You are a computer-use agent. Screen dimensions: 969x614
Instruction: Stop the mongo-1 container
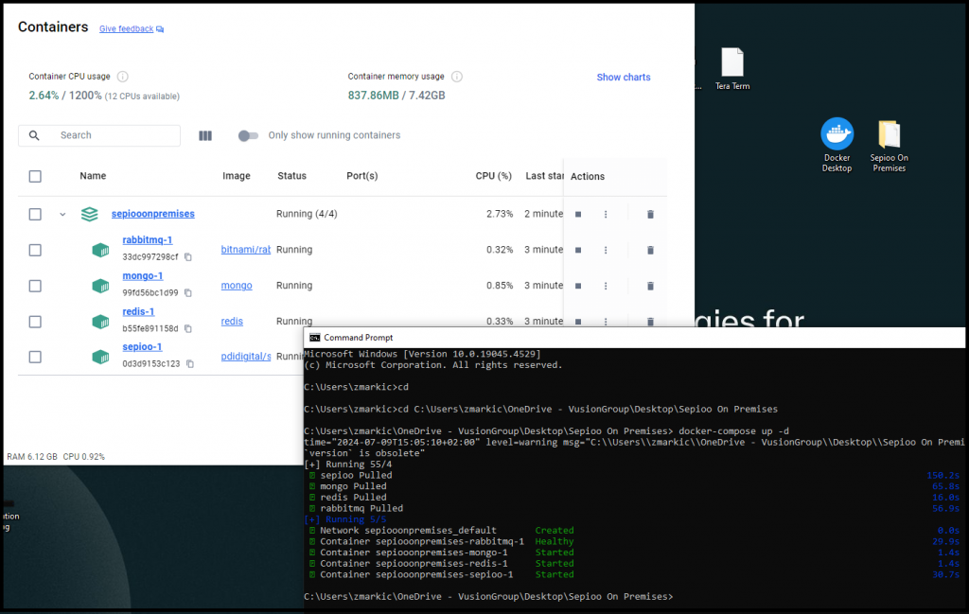tap(577, 286)
